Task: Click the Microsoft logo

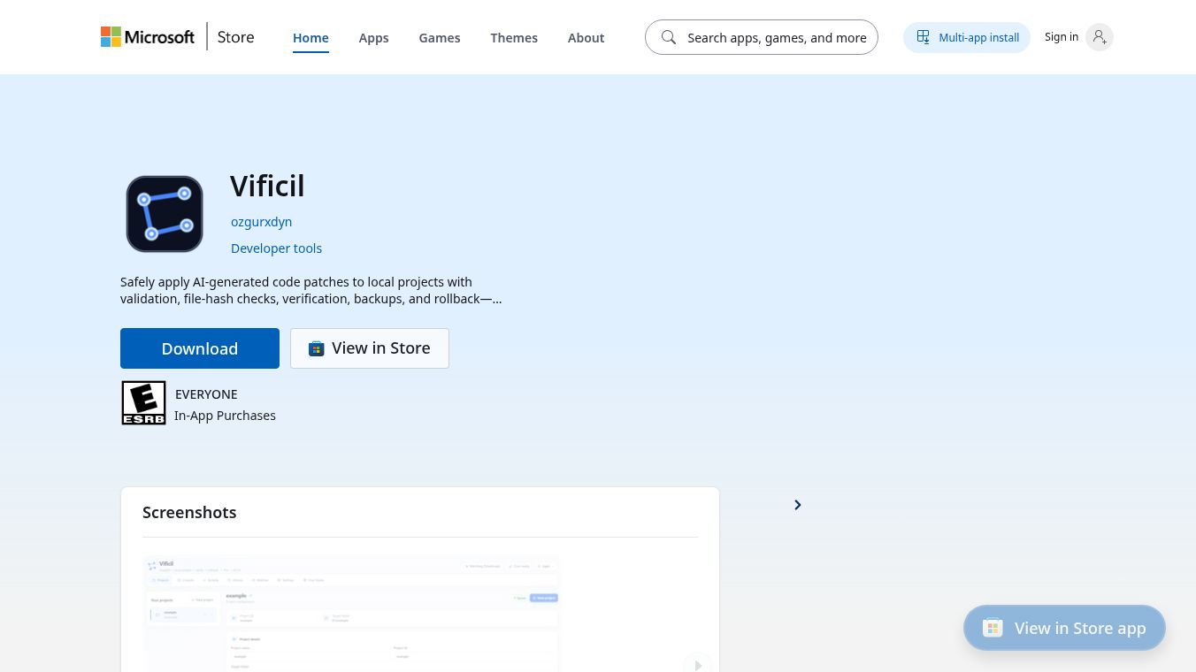Action: 148,37
